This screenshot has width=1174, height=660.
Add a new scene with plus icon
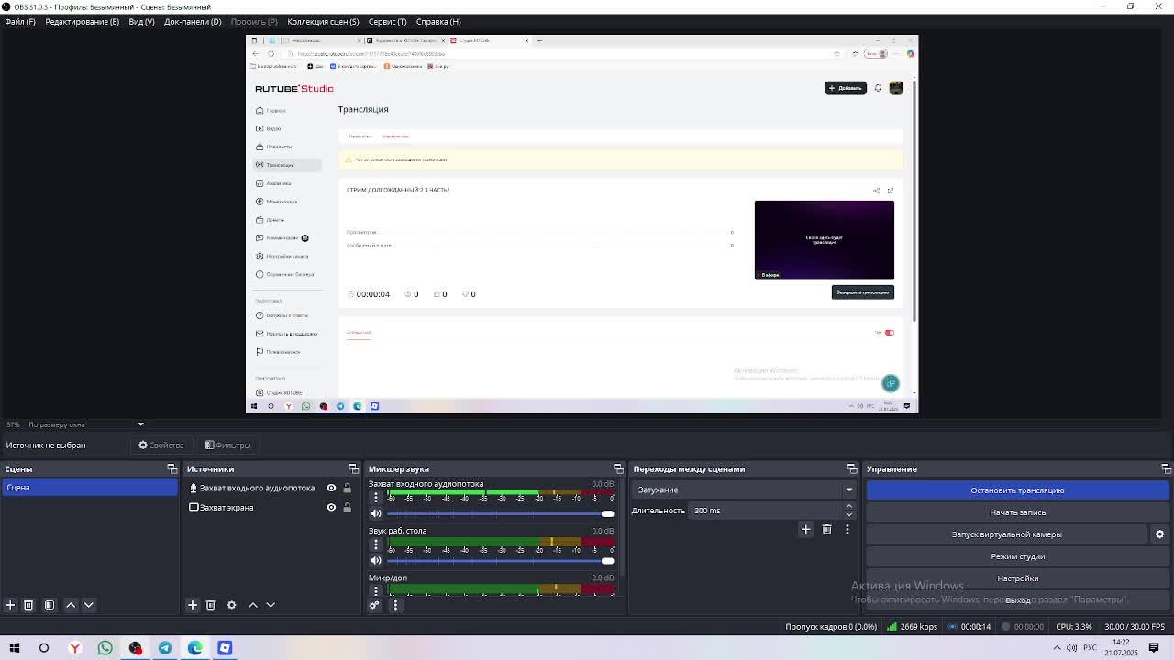[x=10, y=605]
